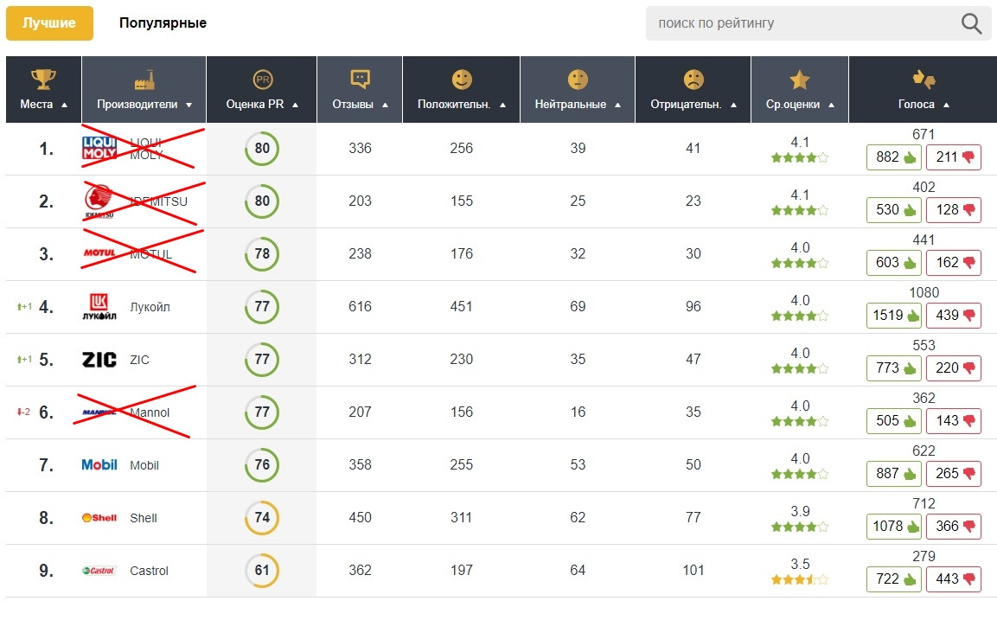
Task: Sort by the Нейтральные column arrow
Action: coord(617,105)
